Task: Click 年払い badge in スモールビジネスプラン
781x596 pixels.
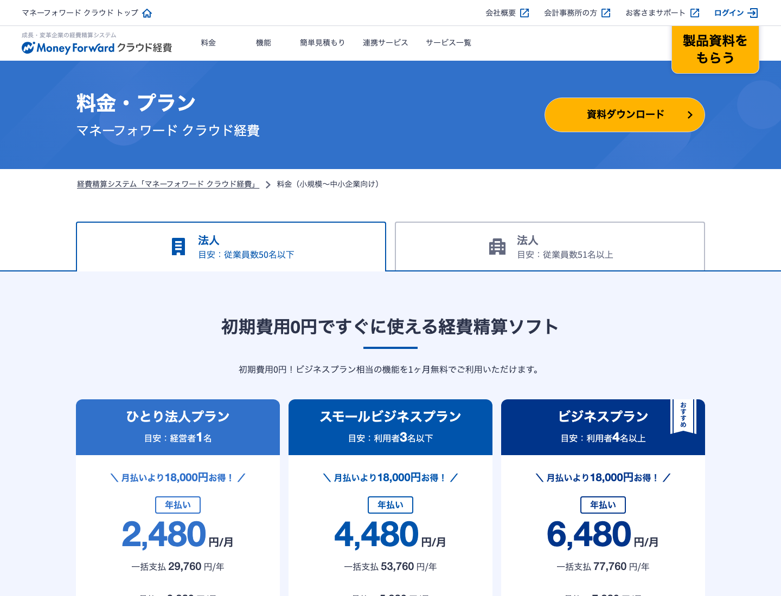Action: pyautogui.click(x=390, y=505)
